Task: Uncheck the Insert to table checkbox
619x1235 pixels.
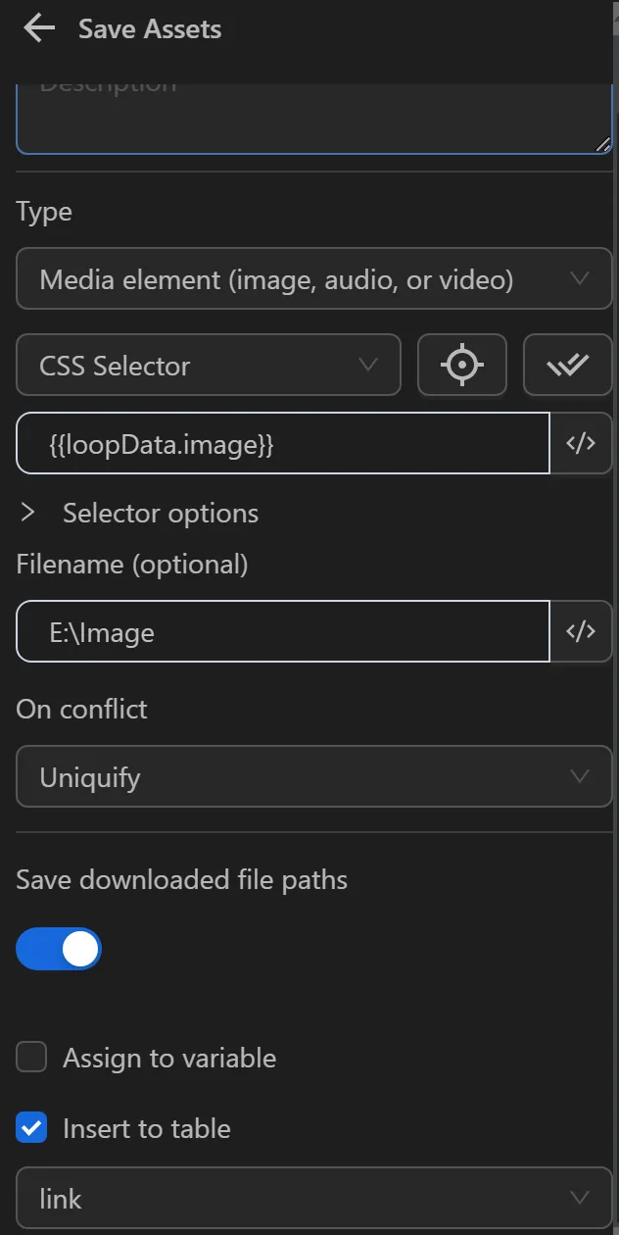Action: (31, 1128)
